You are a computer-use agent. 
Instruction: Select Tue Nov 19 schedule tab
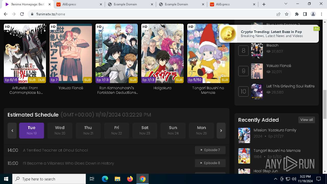click(32, 131)
